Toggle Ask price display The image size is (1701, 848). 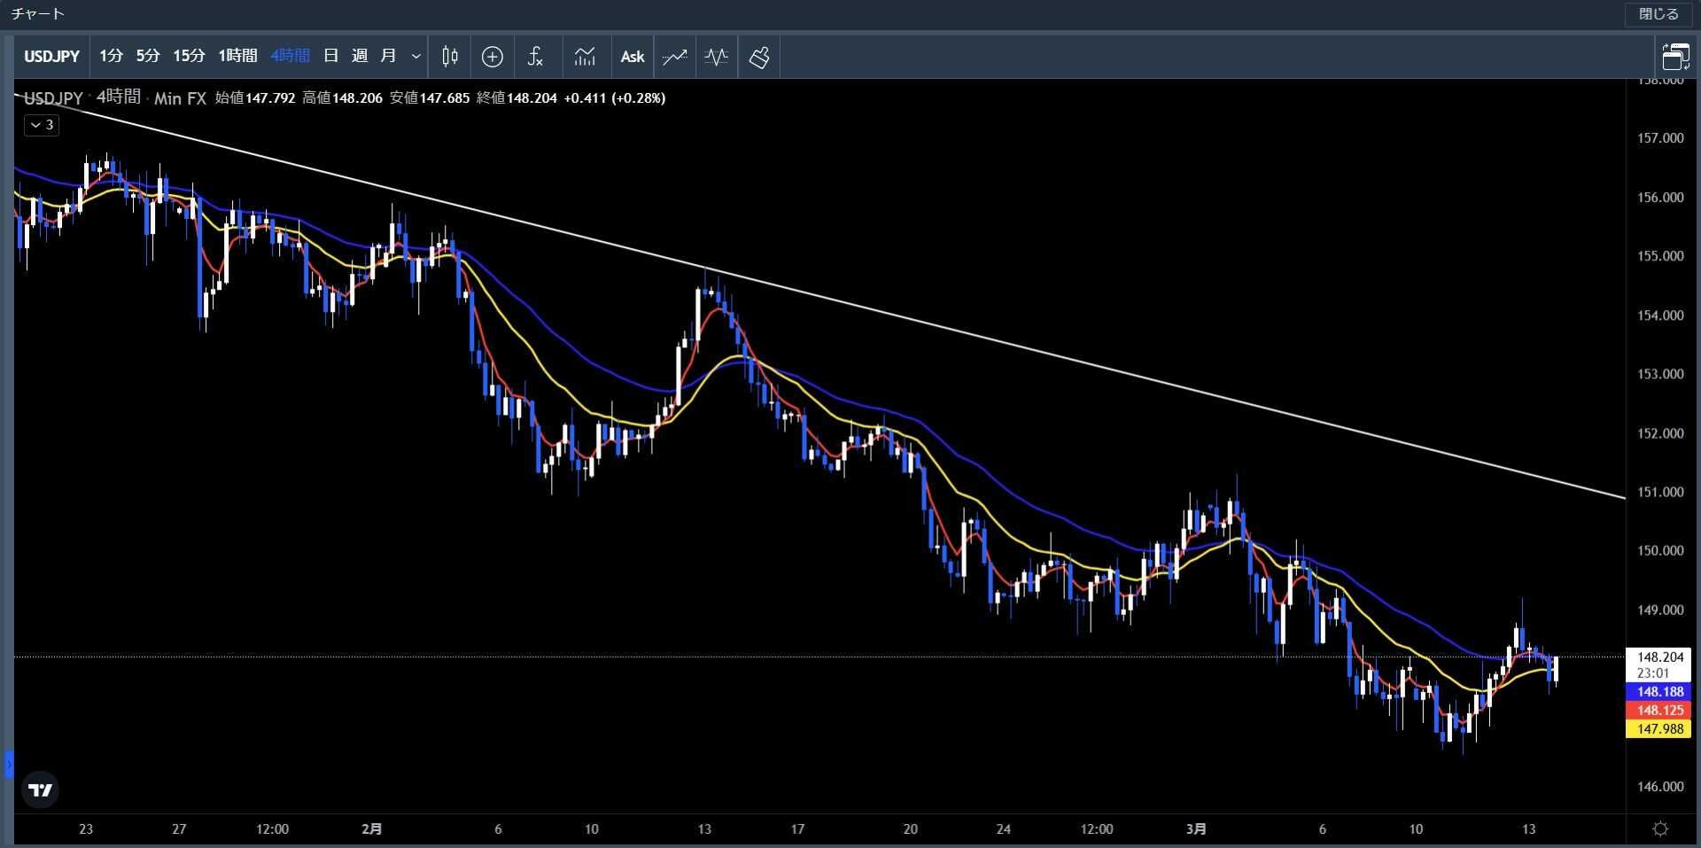point(633,57)
